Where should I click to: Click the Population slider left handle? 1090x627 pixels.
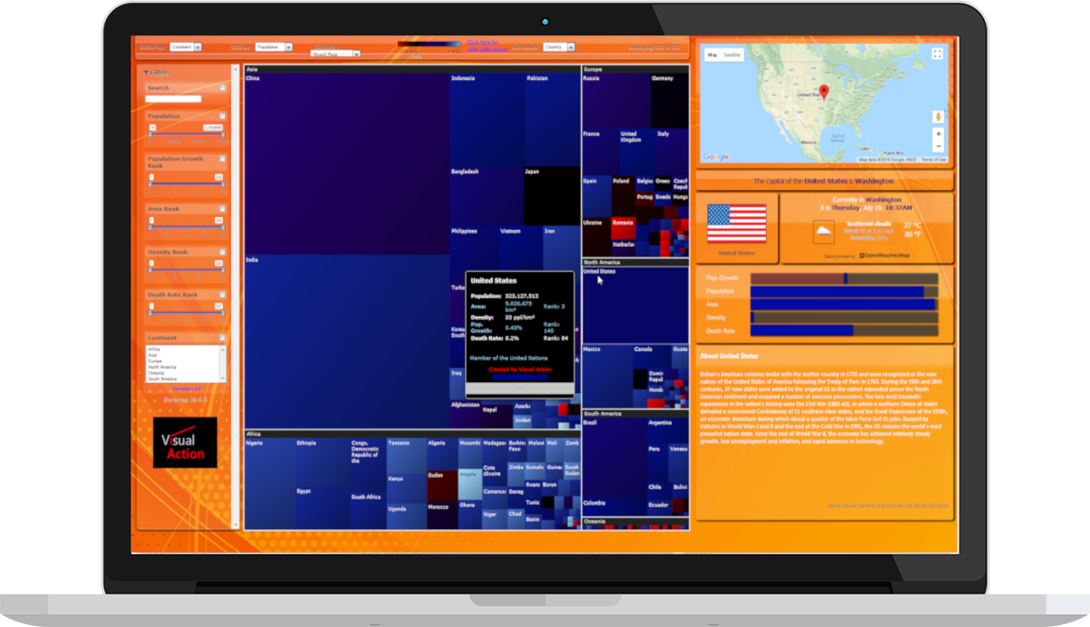click(150, 134)
